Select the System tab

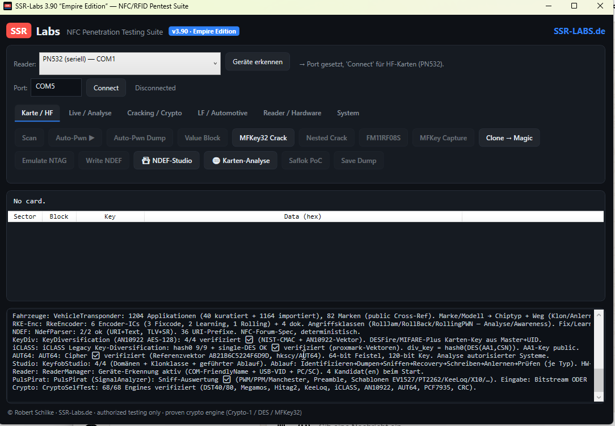tap(348, 113)
